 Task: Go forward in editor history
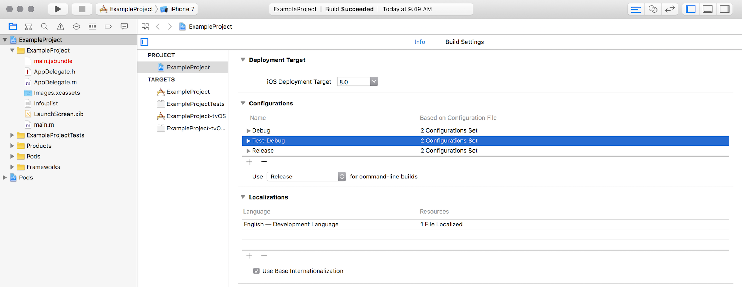[170, 26]
